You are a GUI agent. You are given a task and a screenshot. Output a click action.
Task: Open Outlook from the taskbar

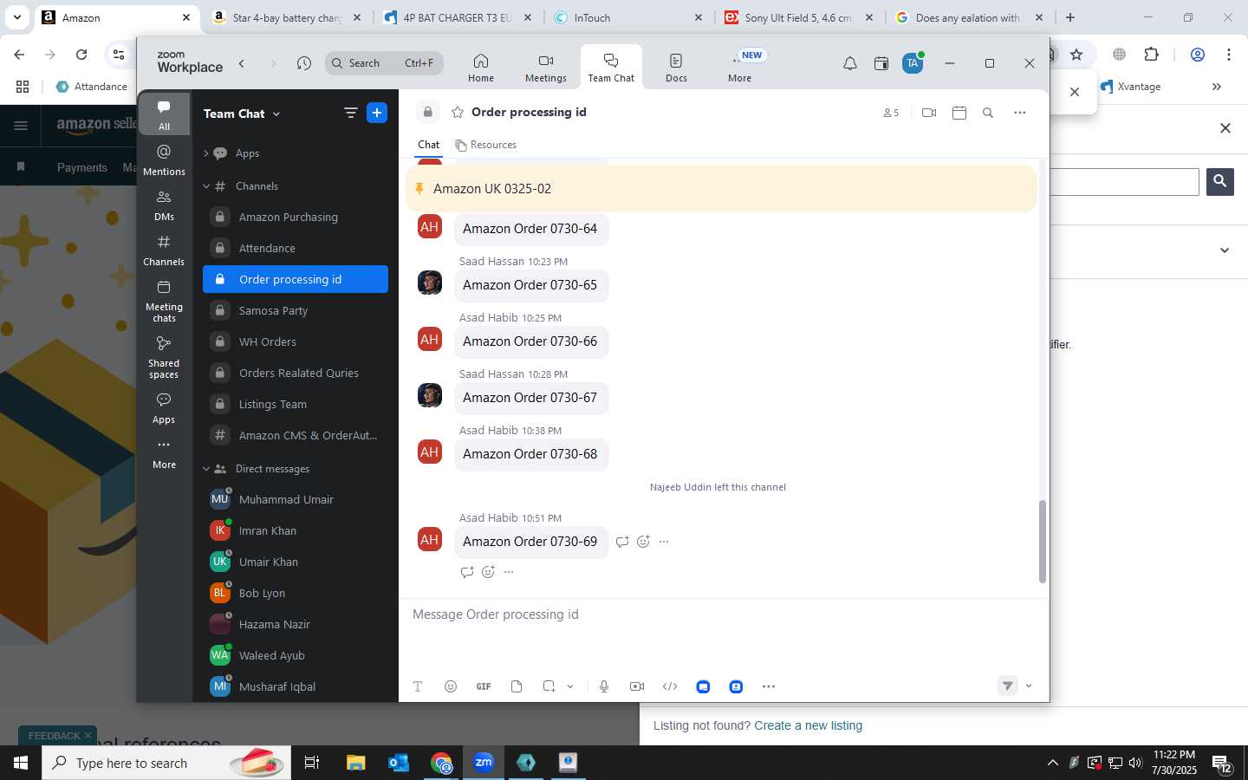[x=398, y=763]
